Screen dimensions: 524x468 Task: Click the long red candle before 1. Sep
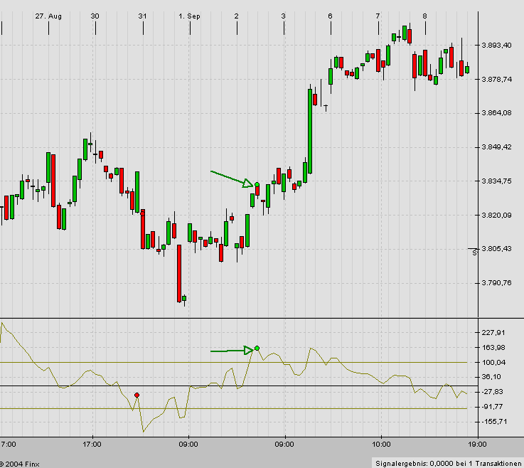coord(178,273)
